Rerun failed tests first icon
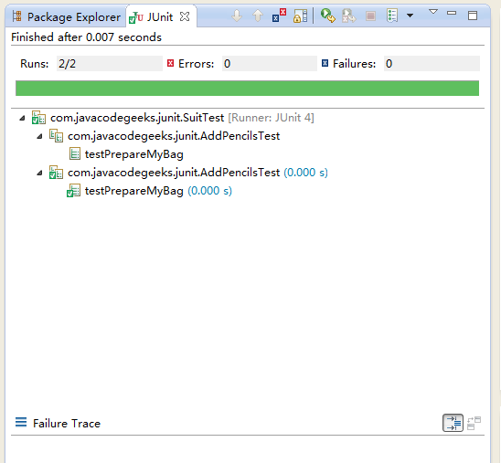This screenshot has width=501, height=463. (x=349, y=16)
